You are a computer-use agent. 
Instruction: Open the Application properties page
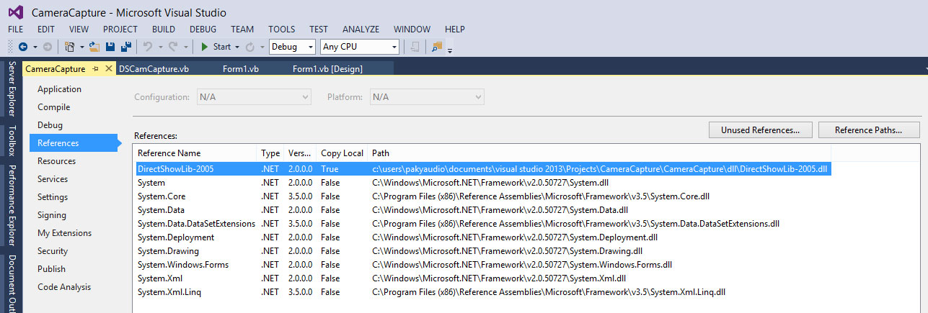coord(59,89)
